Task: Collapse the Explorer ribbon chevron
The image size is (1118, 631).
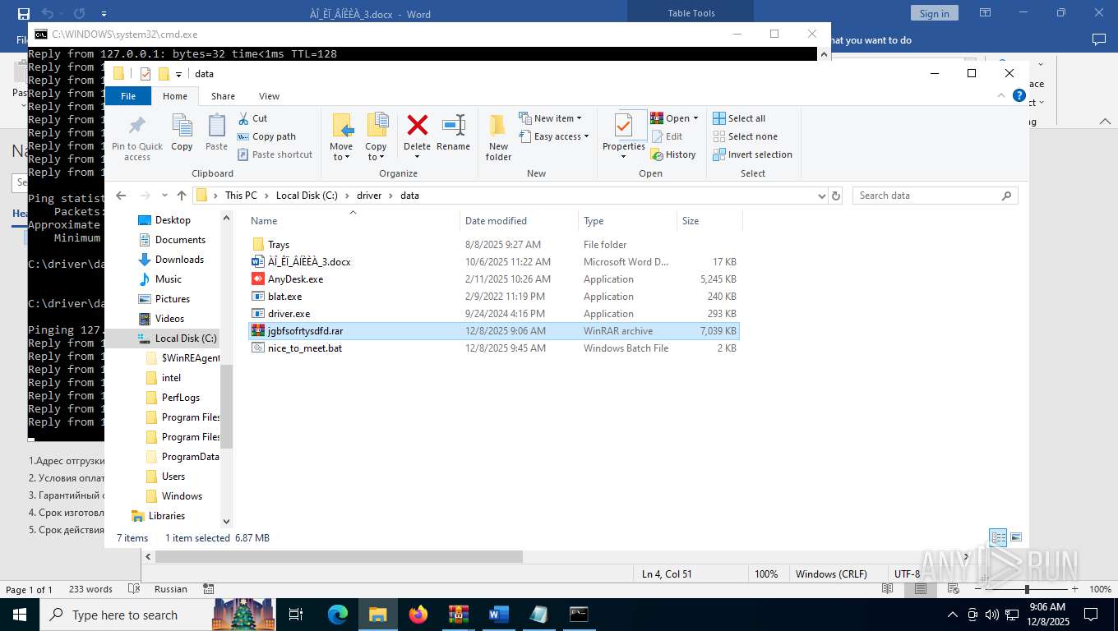Action: (1000, 96)
